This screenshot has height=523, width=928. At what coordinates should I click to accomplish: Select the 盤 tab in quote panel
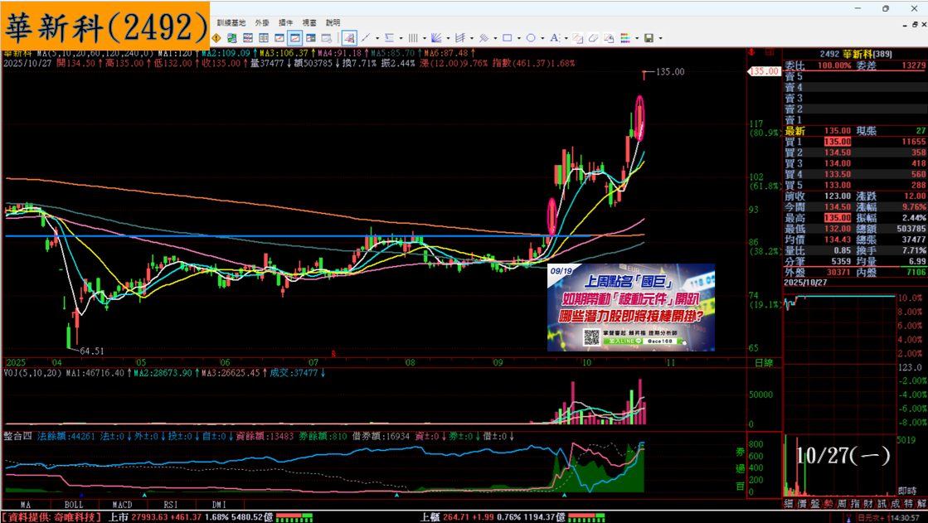click(815, 503)
